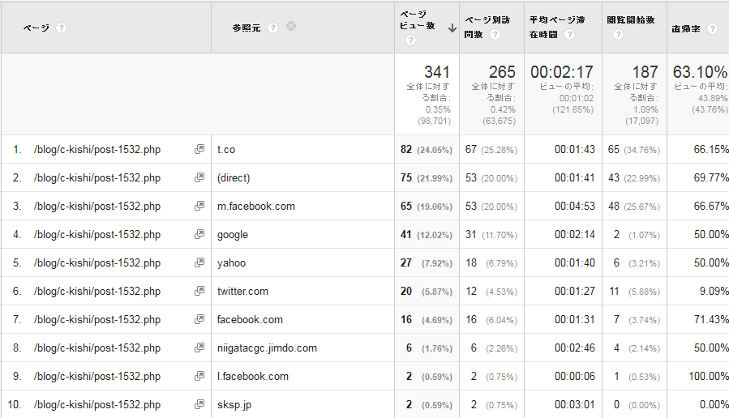Click the help icon next to ページ header
The width and height of the screenshot is (729, 418).
coord(62,28)
